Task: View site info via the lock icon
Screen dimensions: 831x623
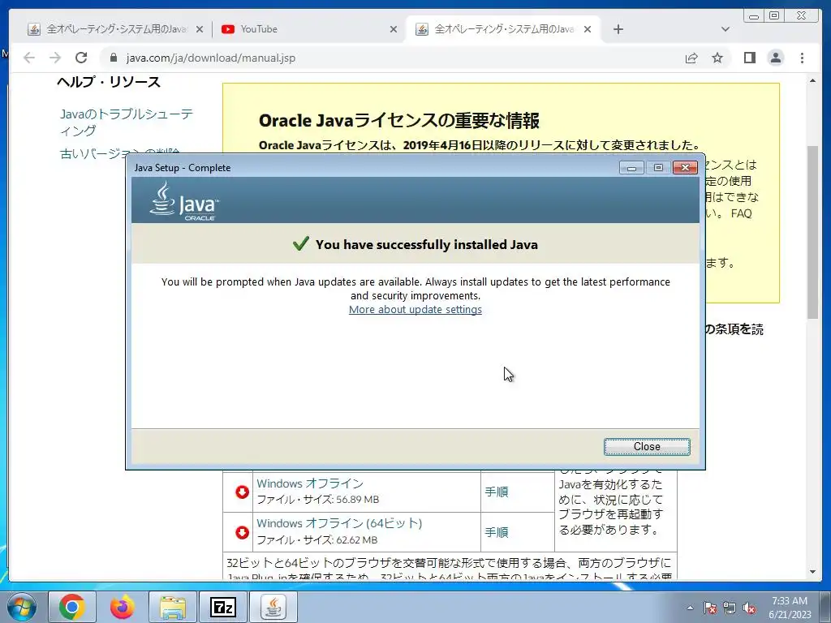Action: coord(113,58)
